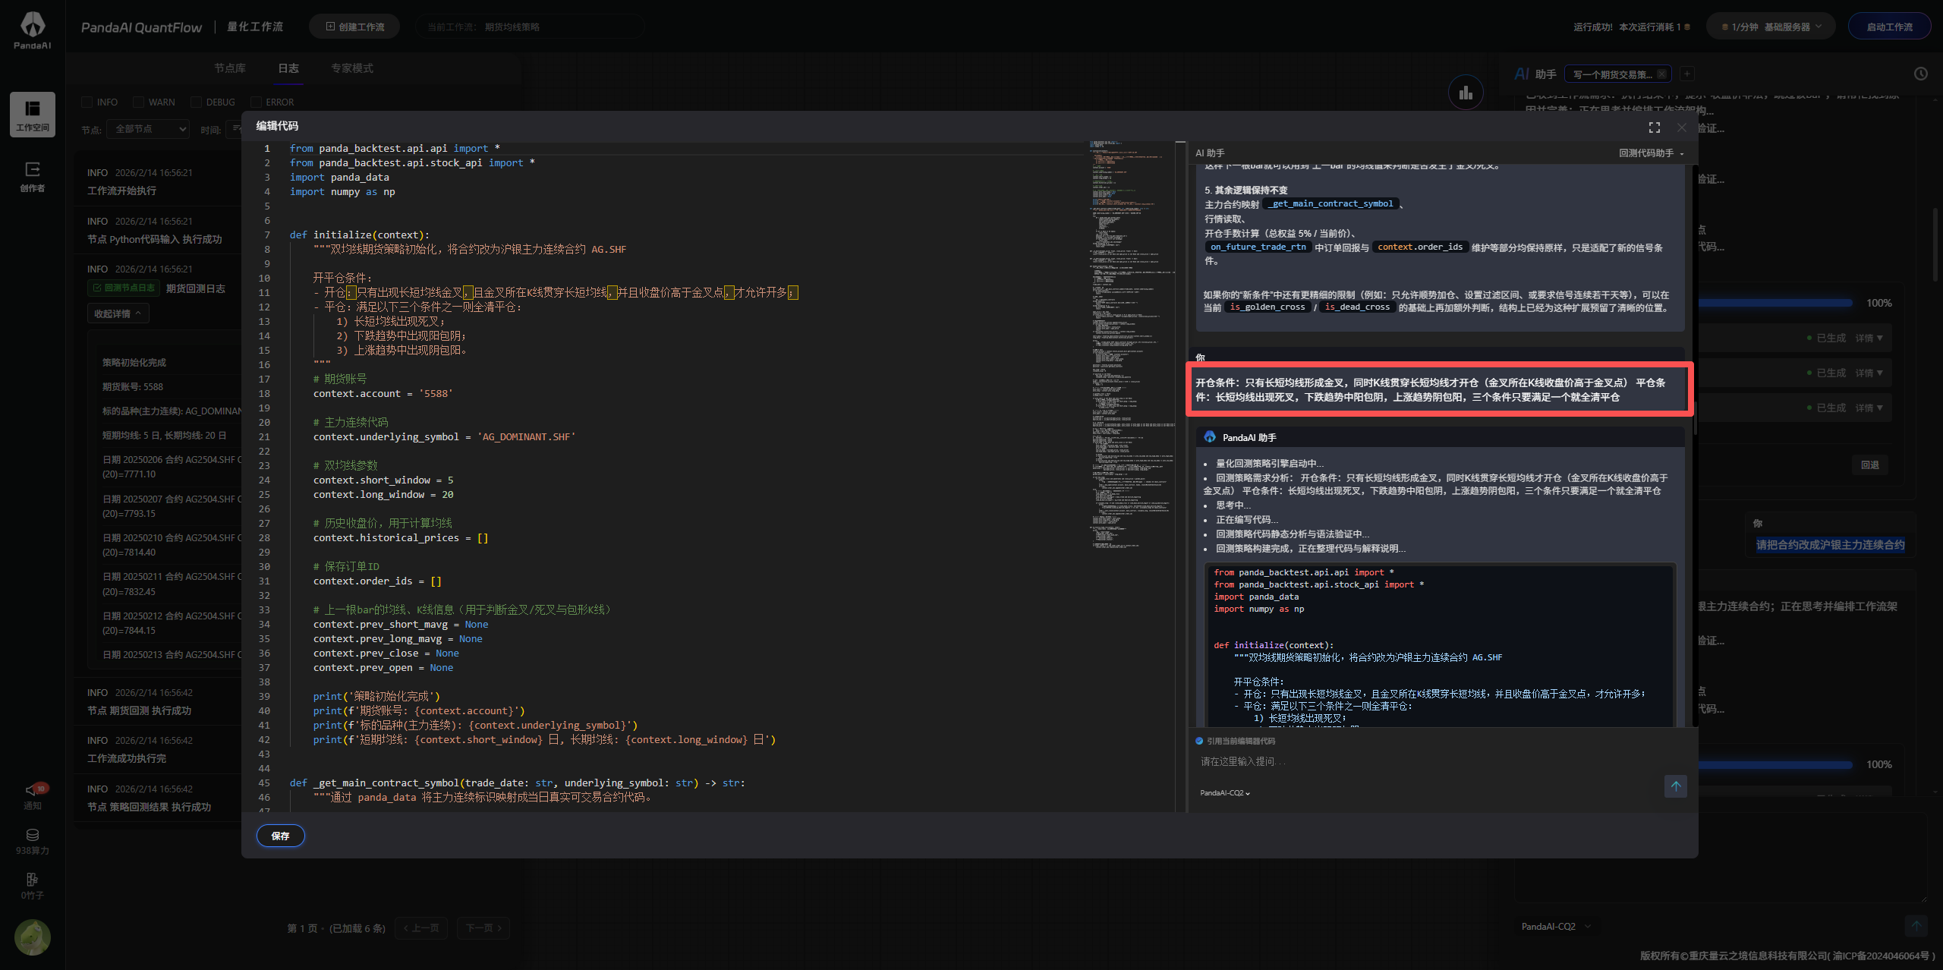Open the background PandaAI-CQ2 model selector
Viewport: 1943px width, 970px height.
[x=1556, y=927]
